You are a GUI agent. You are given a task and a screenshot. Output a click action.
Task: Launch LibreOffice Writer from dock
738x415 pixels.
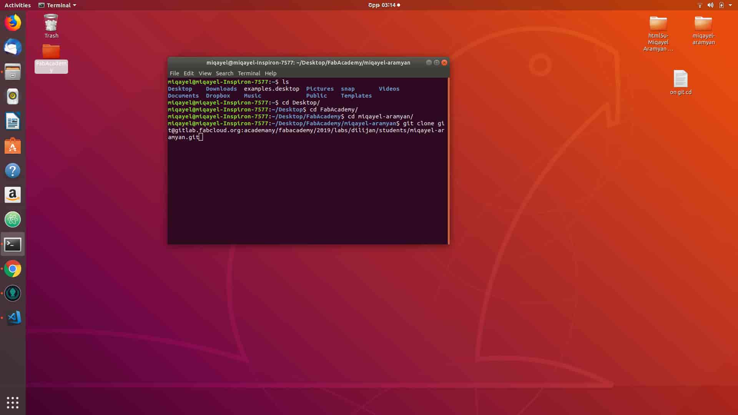13,121
